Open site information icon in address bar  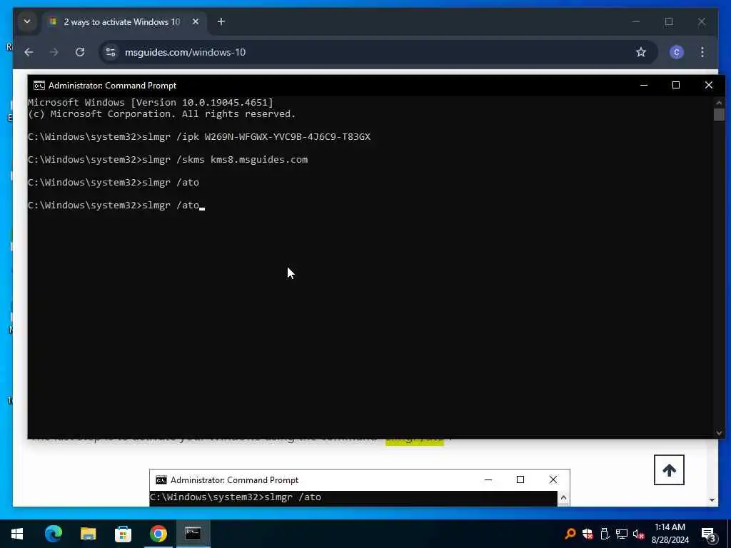[111, 52]
